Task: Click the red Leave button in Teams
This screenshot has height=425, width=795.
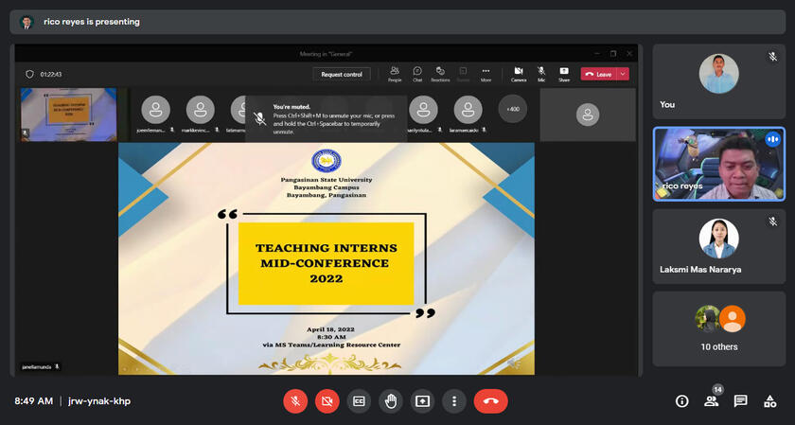Action: 598,74
